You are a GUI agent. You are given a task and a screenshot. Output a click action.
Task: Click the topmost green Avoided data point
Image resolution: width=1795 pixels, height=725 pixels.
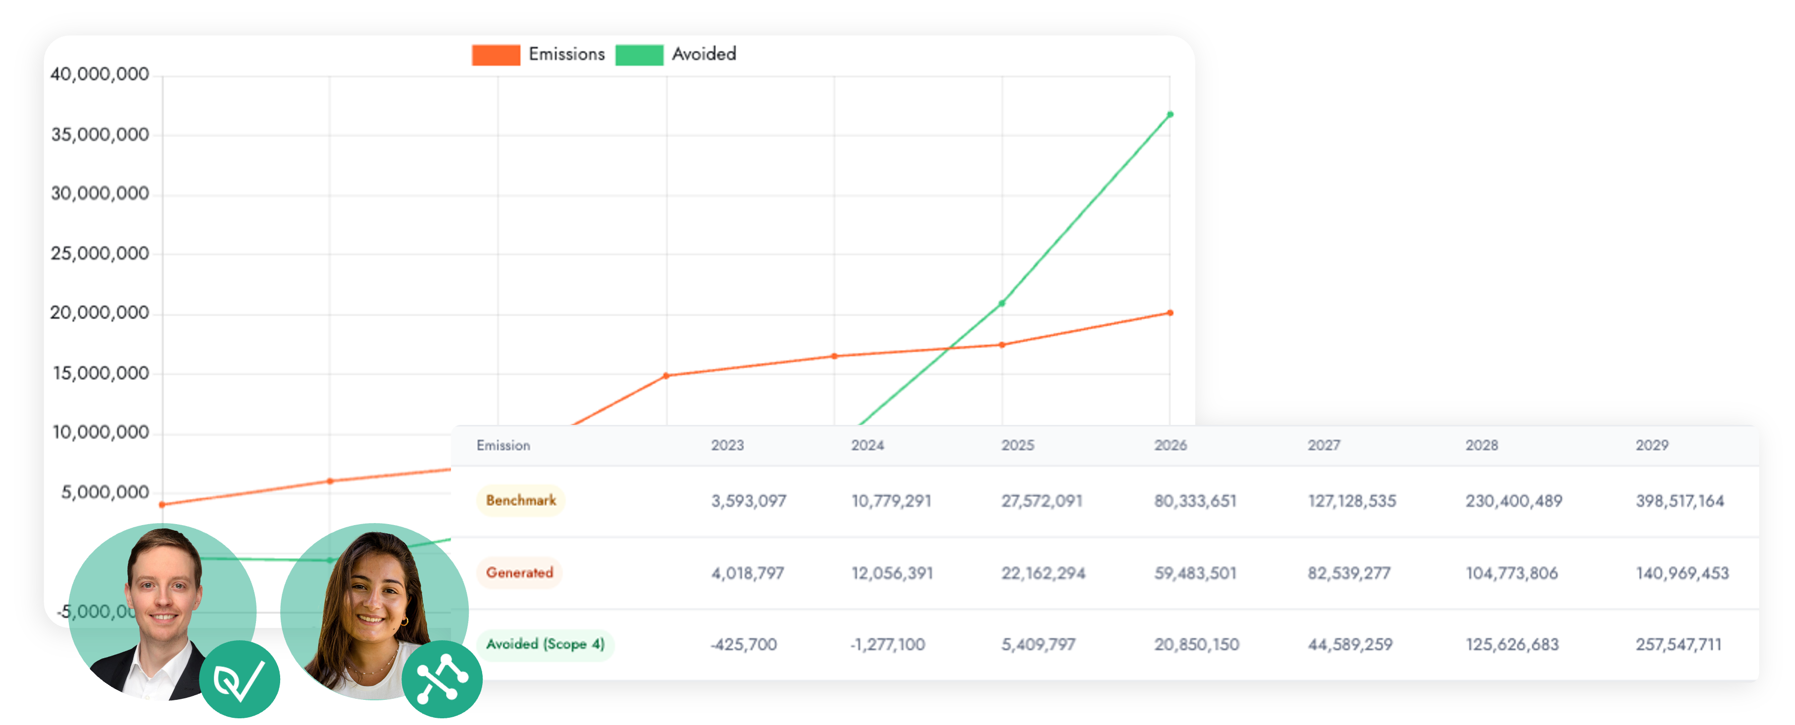click(x=1170, y=114)
